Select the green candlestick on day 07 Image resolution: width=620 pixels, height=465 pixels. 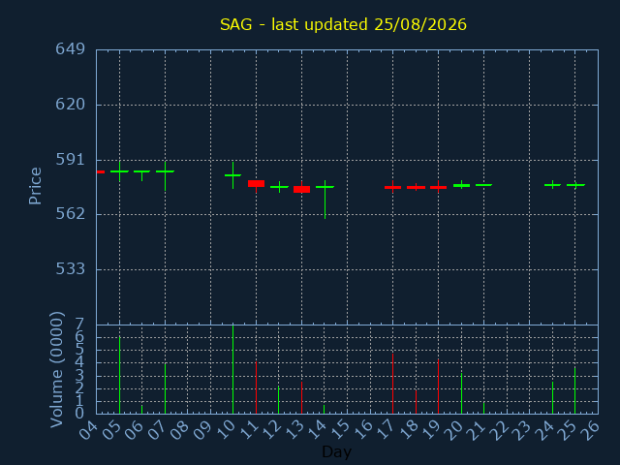[166, 176]
